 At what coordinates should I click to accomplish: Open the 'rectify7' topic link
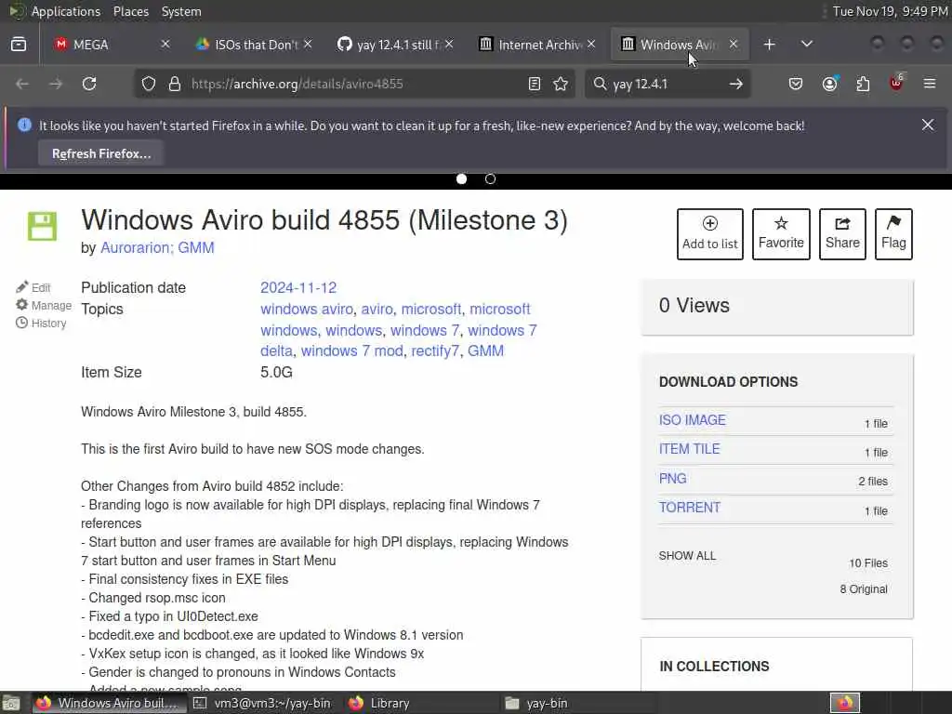click(x=435, y=350)
